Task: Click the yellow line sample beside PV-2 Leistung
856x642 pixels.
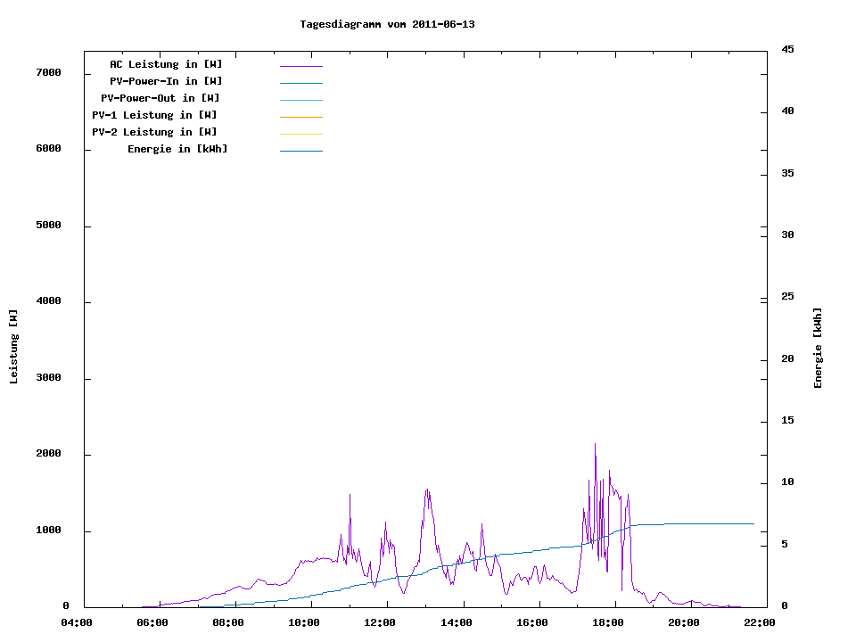Action: point(300,134)
